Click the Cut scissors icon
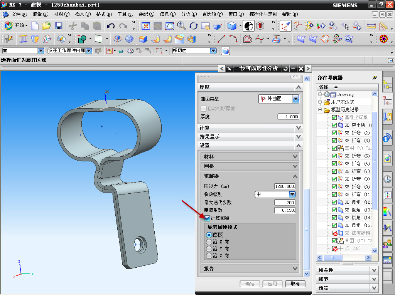Screen dimensions: 395x295 click(73, 26)
